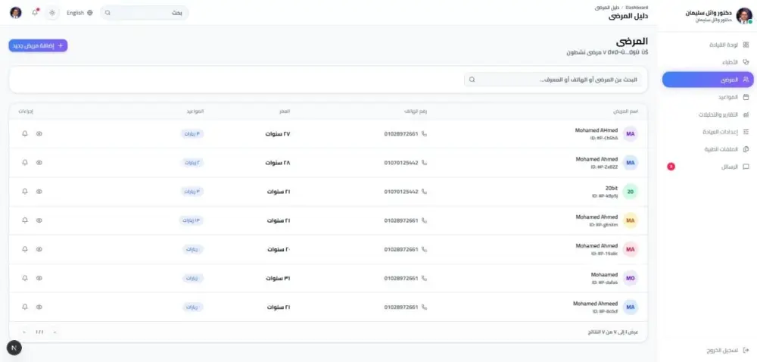Screen dimensions: 757x362
Task: Click eye icon for Mohamed Ahmeed row
Action: click(39, 307)
